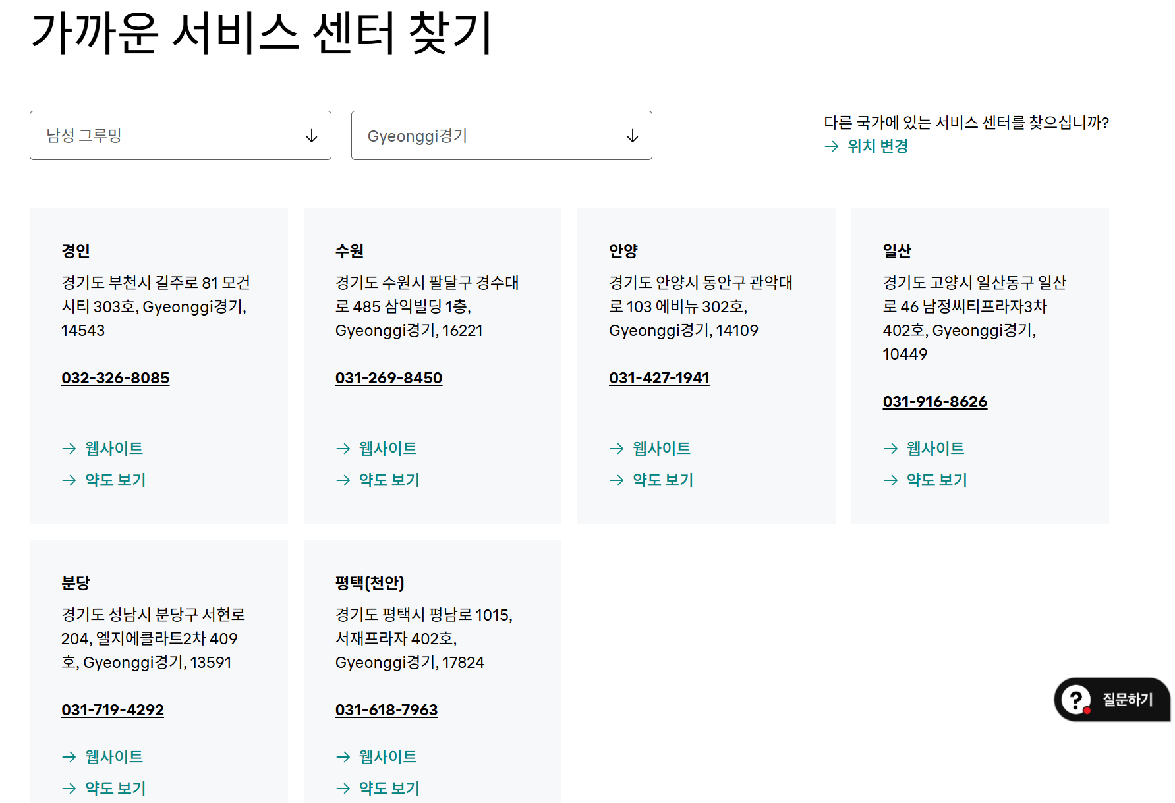Click the 위치 변경 link
Screen dimensions: 1175x803
877,146
